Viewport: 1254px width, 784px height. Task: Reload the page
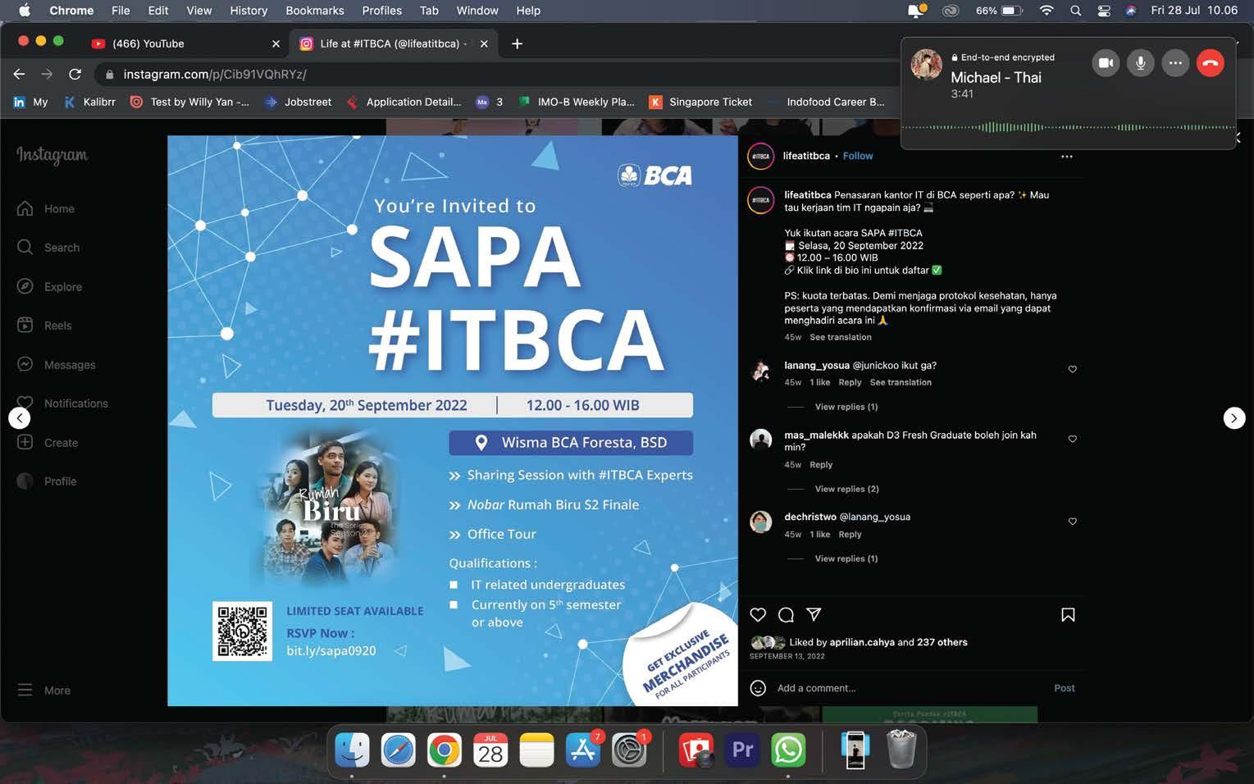tap(75, 74)
